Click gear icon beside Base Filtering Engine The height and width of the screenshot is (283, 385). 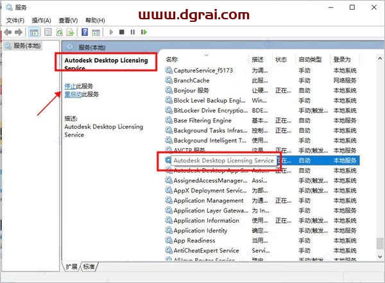tap(169, 121)
